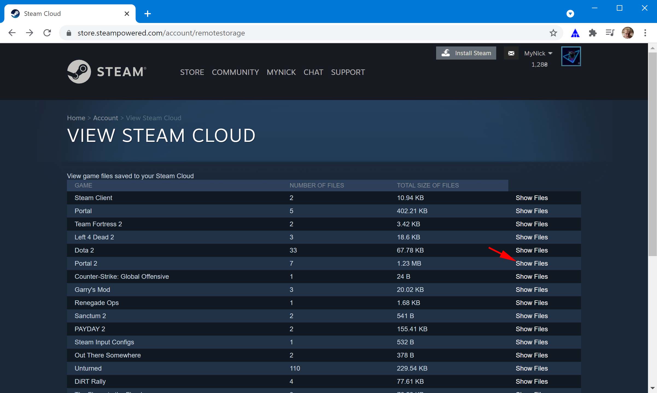Screen dimensions: 657x393
Task: Select the COMMUNITY menu item
Action: click(x=235, y=72)
